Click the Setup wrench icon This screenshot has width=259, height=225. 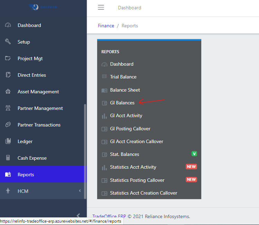[x=8, y=41]
